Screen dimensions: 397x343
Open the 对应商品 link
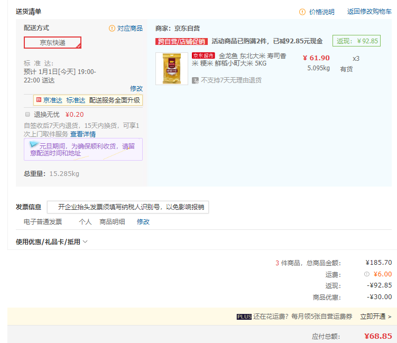click(130, 29)
